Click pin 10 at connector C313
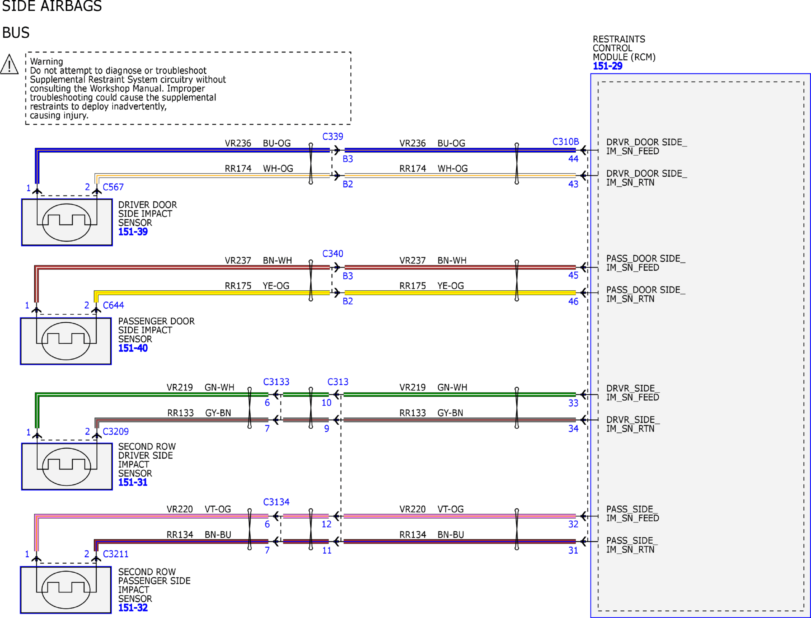This screenshot has width=811, height=618. pos(327,403)
